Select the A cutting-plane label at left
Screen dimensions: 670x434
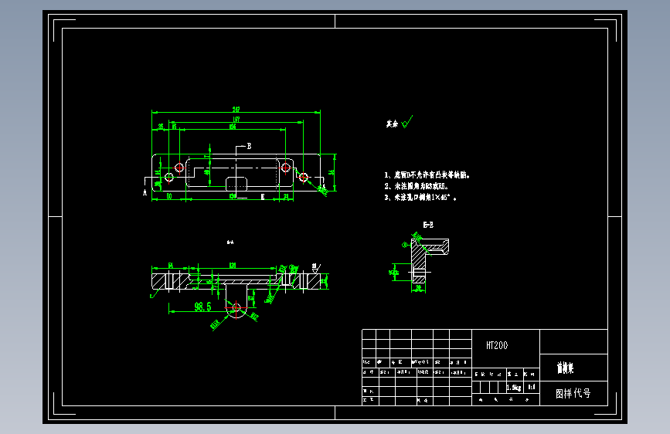click(145, 192)
